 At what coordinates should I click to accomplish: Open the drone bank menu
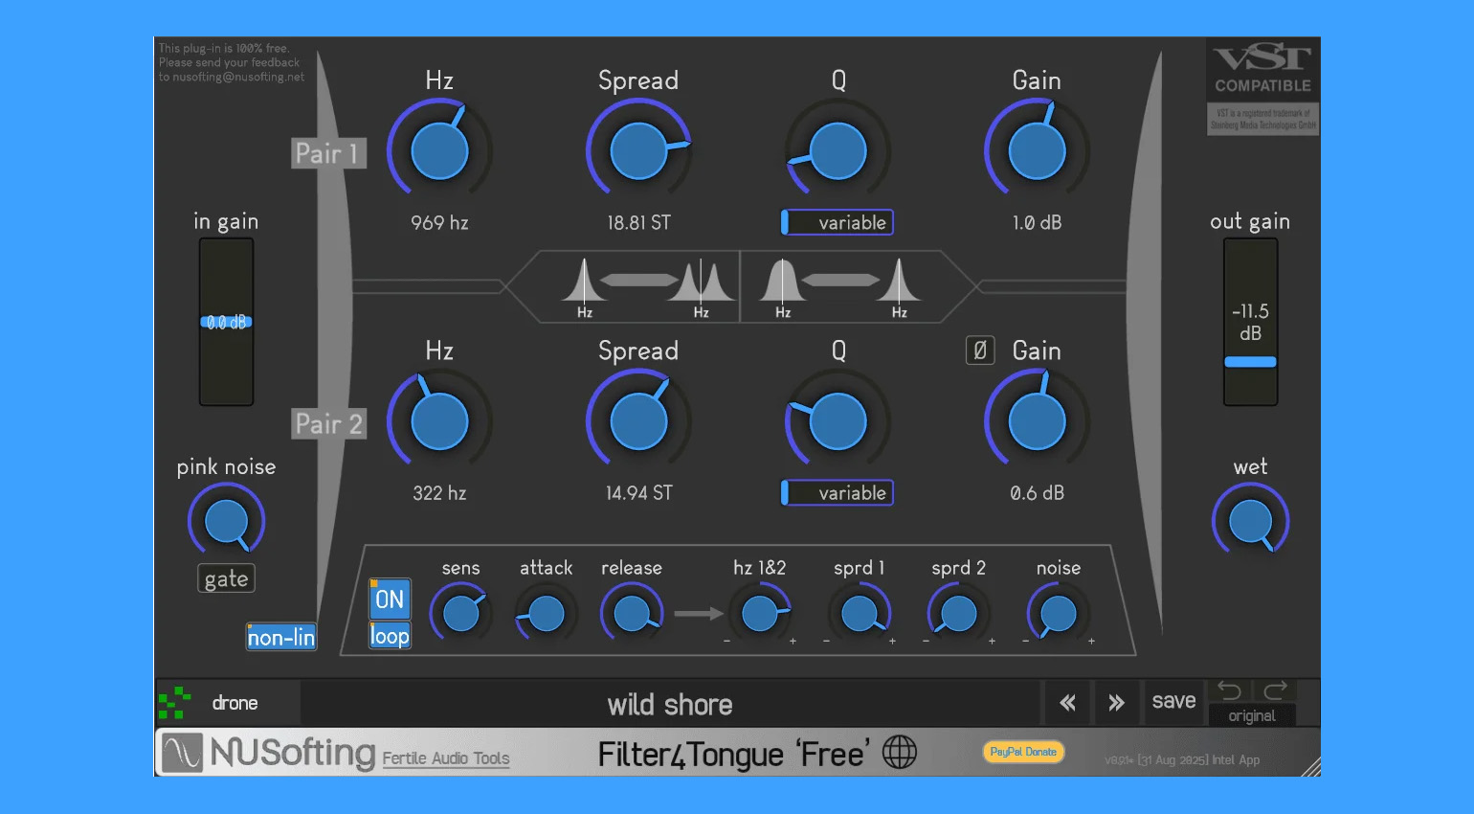[235, 704]
